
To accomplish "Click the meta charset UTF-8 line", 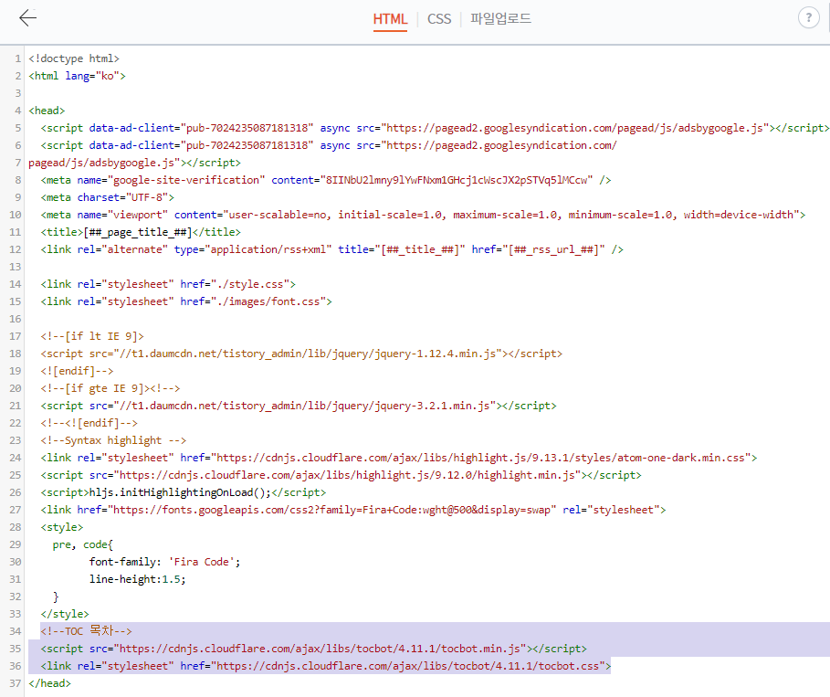I will [x=108, y=197].
